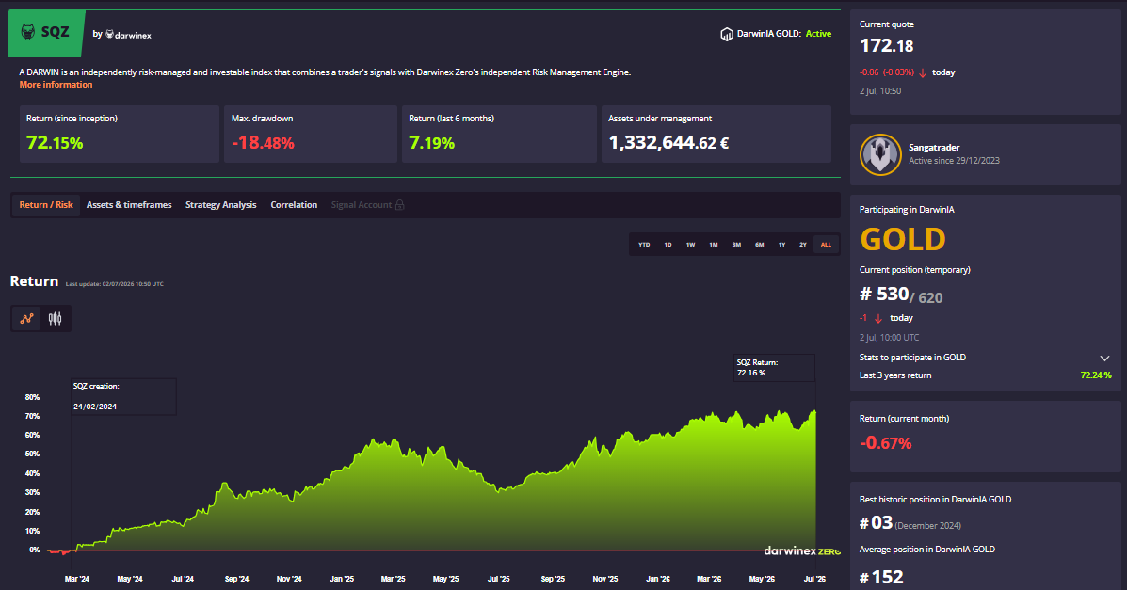Expand Stats to participate in GOLD
This screenshot has height=590, width=1127.
1104,358
